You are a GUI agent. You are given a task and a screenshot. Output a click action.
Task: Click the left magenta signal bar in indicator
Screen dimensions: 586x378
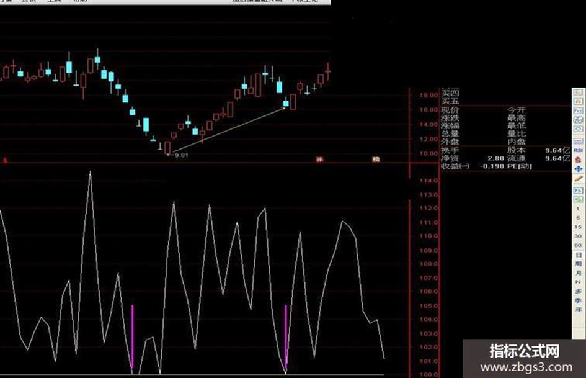coord(132,337)
